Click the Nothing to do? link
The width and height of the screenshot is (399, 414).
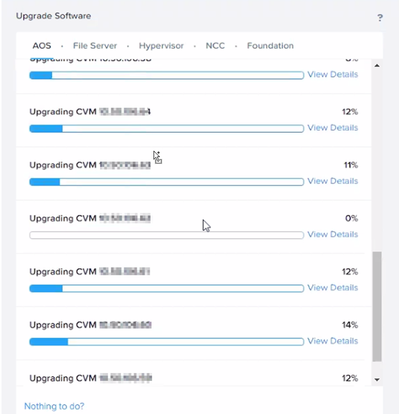pos(54,406)
